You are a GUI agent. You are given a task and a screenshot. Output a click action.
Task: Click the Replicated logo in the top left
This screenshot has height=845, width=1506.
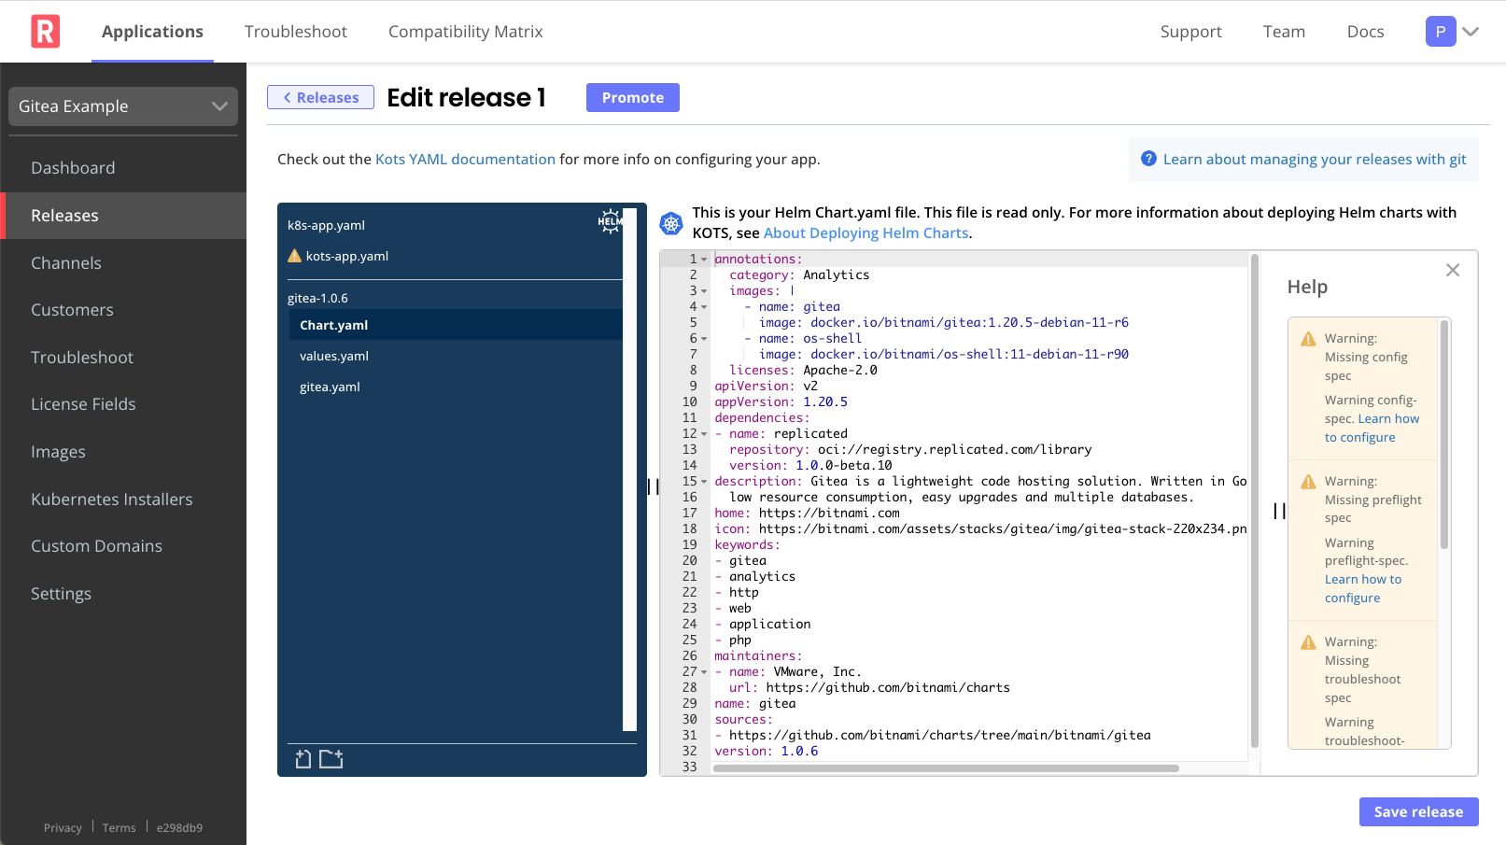click(44, 31)
